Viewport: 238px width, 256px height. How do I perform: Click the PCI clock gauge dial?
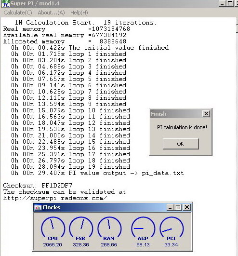pos(172,227)
